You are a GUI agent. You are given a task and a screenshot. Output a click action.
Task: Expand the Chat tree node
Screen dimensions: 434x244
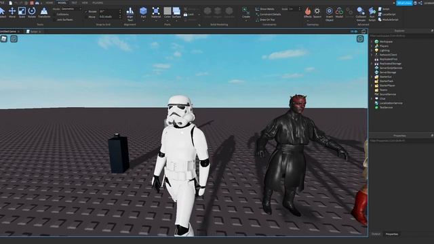[372, 98]
